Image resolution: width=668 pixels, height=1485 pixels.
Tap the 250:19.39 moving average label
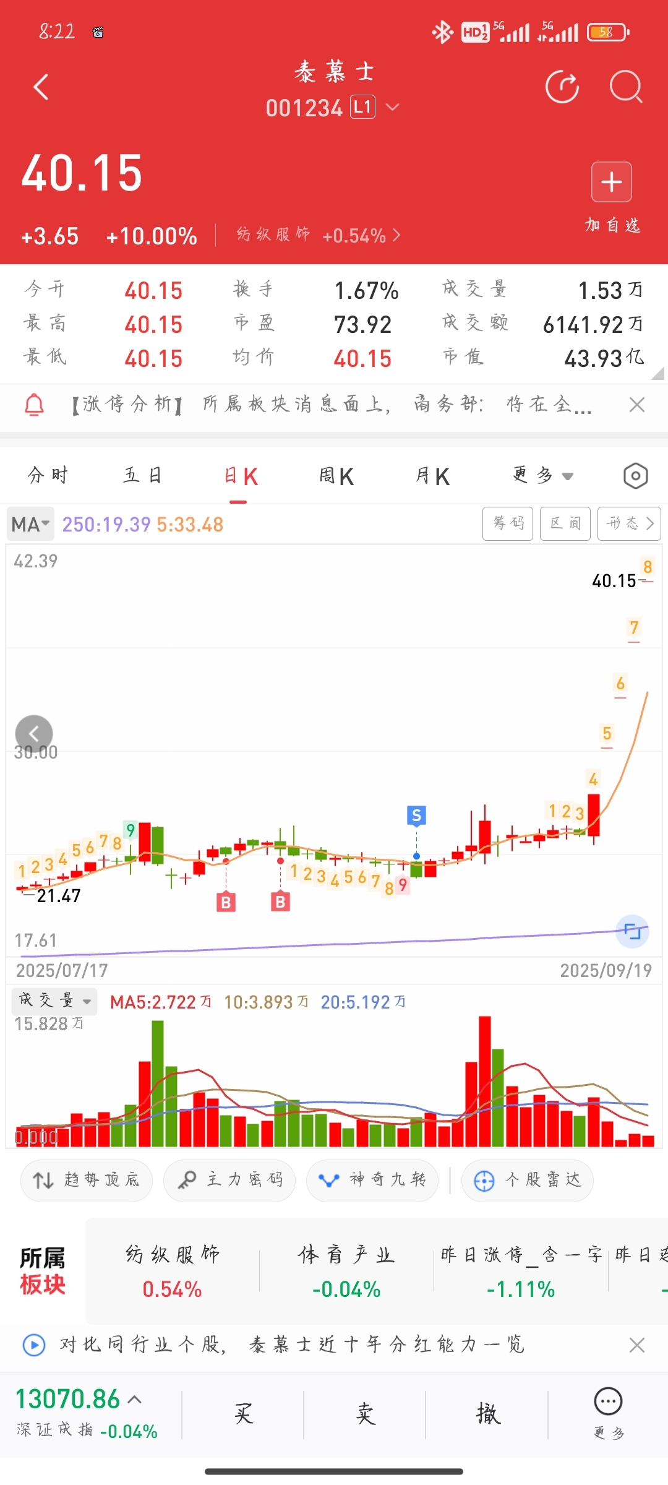tap(106, 525)
